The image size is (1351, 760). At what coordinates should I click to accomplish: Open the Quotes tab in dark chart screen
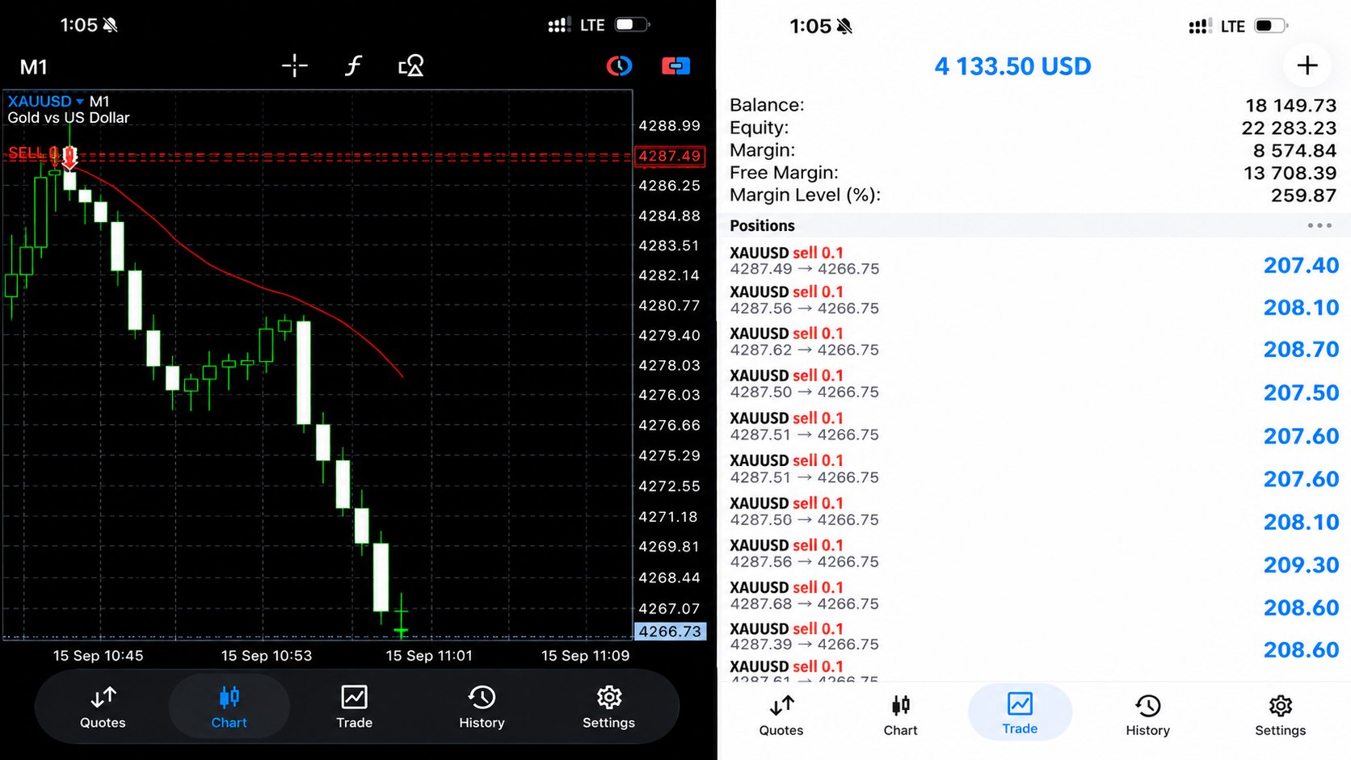(103, 708)
